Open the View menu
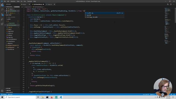Screen dimensions: 176x99 (x=18, y=1)
